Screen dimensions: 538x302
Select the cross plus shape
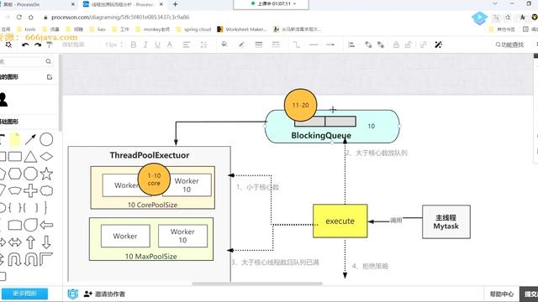coord(30,190)
